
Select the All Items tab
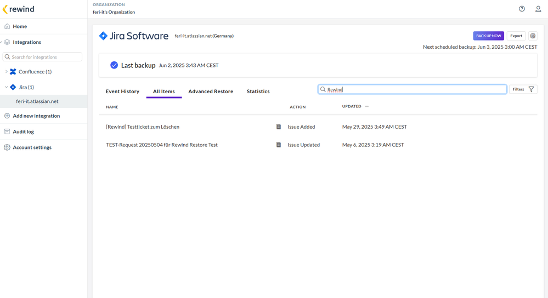click(x=164, y=91)
